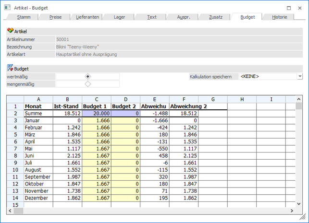
Task: Click the Budget 1 Summe cell
Action: point(97,113)
